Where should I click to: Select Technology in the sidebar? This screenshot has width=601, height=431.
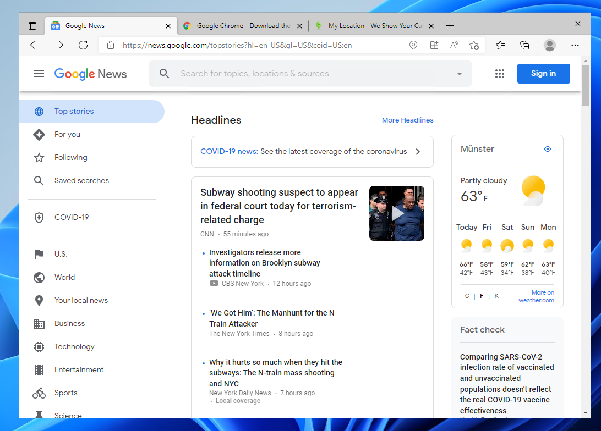[74, 346]
